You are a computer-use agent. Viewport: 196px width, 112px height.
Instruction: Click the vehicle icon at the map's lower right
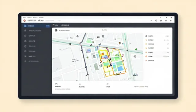coord(135,75)
